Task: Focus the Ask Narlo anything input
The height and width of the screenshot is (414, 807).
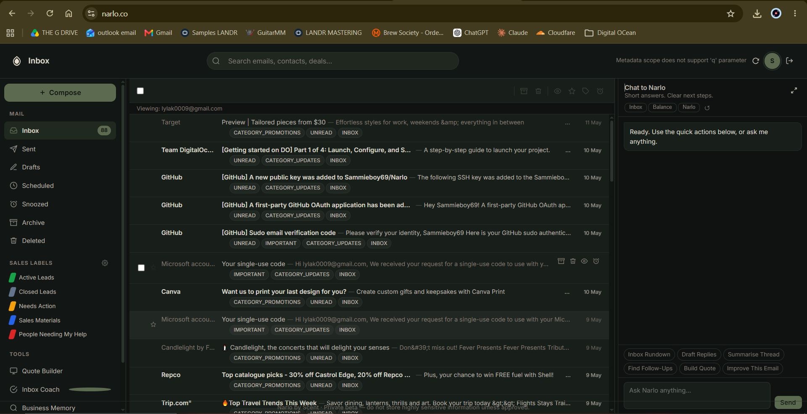Action: click(697, 396)
